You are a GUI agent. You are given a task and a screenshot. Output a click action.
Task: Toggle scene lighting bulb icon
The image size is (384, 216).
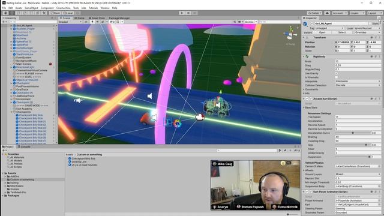[92, 22]
